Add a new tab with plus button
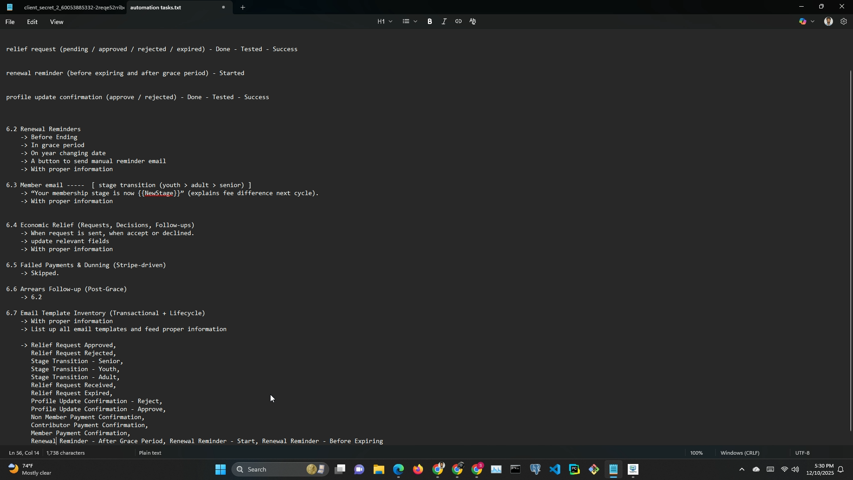This screenshot has height=480, width=853. (243, 8)
